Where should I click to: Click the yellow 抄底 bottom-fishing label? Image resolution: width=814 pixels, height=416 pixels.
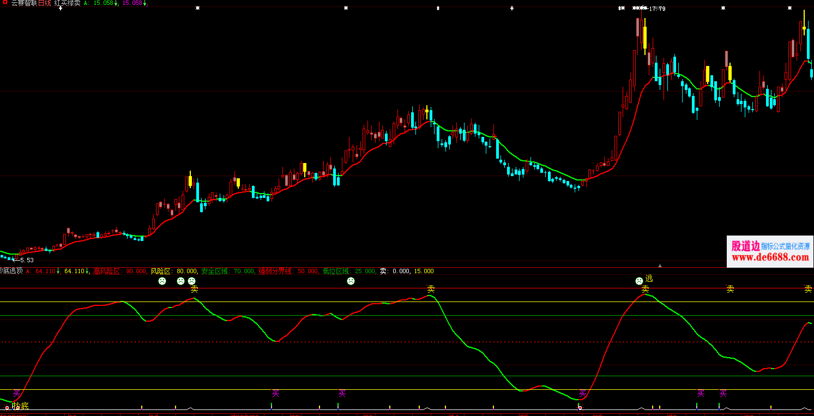point(21,406)
